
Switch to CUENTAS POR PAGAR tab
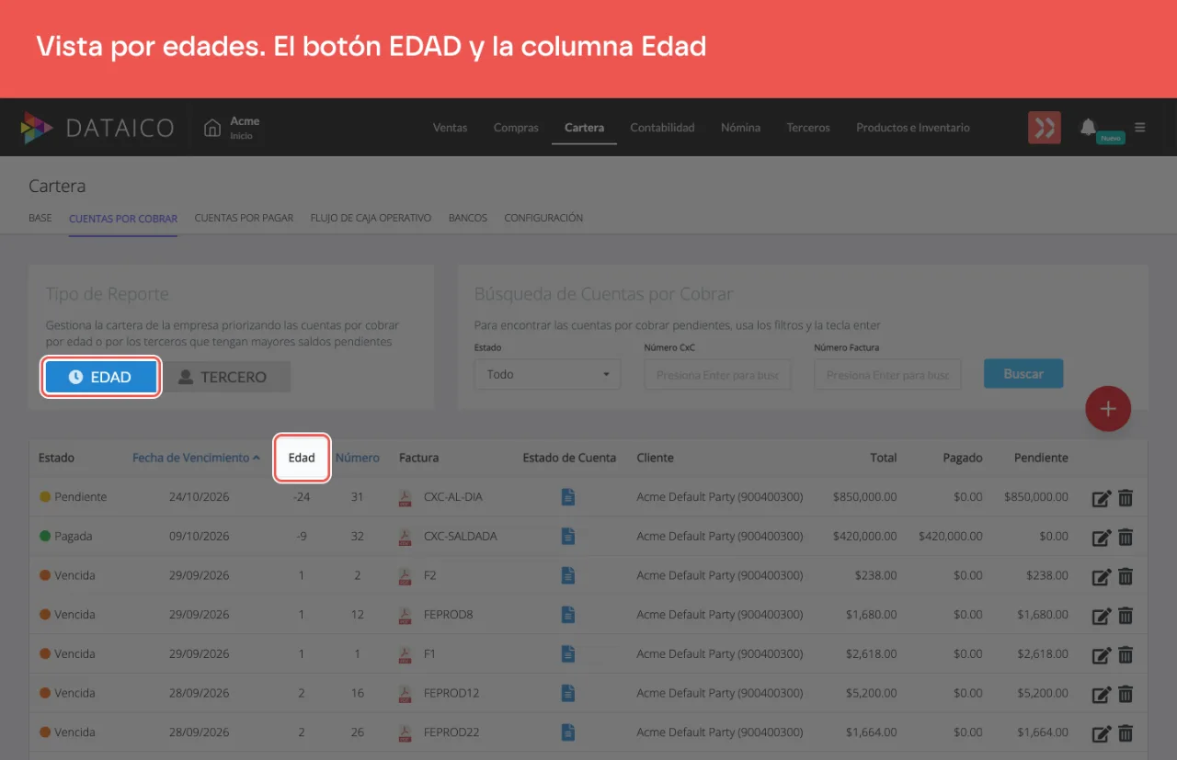(x=244, y=219)
